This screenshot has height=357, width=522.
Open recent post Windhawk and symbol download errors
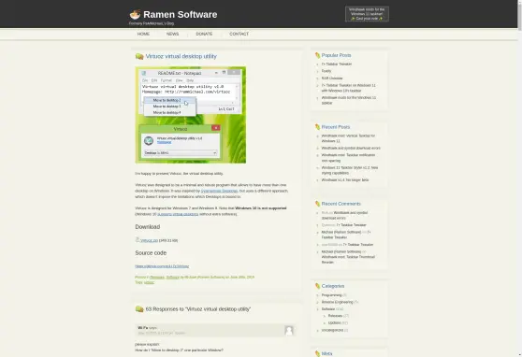click(351, 148)
